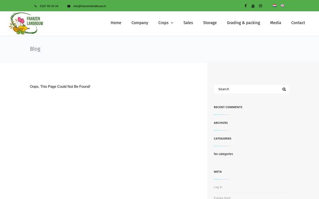
Task: Click the Categories heading
Action: (x=222, y=138)
